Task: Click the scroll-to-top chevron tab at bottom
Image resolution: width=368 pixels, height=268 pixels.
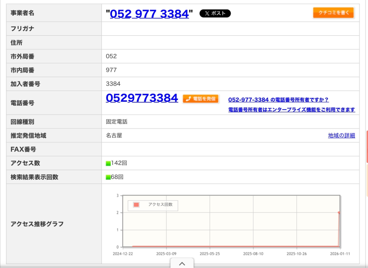Action: [182, 263]
